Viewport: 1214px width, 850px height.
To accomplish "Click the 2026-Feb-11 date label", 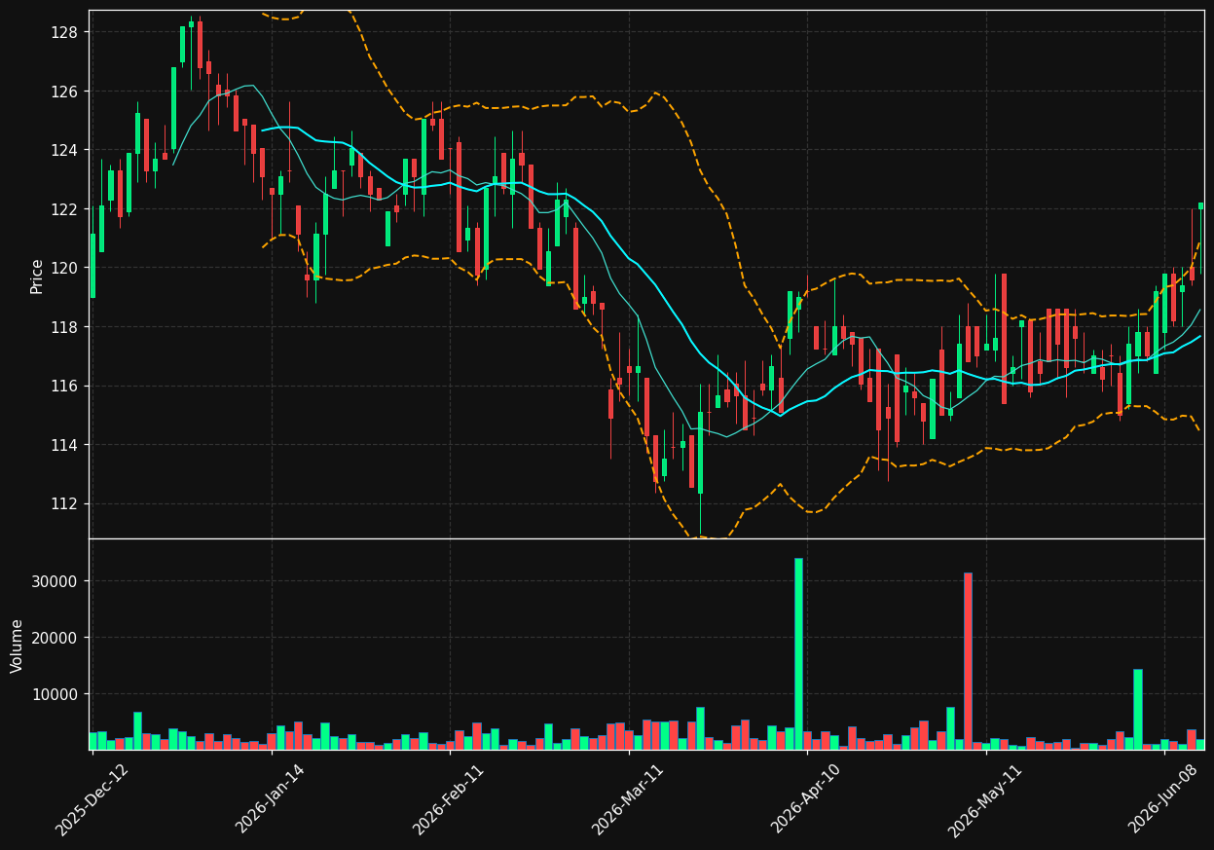I will tap(449, 798).
